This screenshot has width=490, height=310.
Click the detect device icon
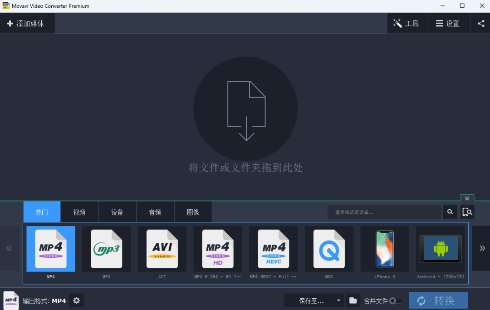point(467,212)
